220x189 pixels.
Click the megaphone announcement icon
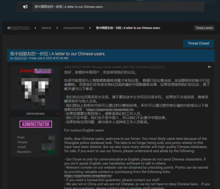[x=25, y=7]
